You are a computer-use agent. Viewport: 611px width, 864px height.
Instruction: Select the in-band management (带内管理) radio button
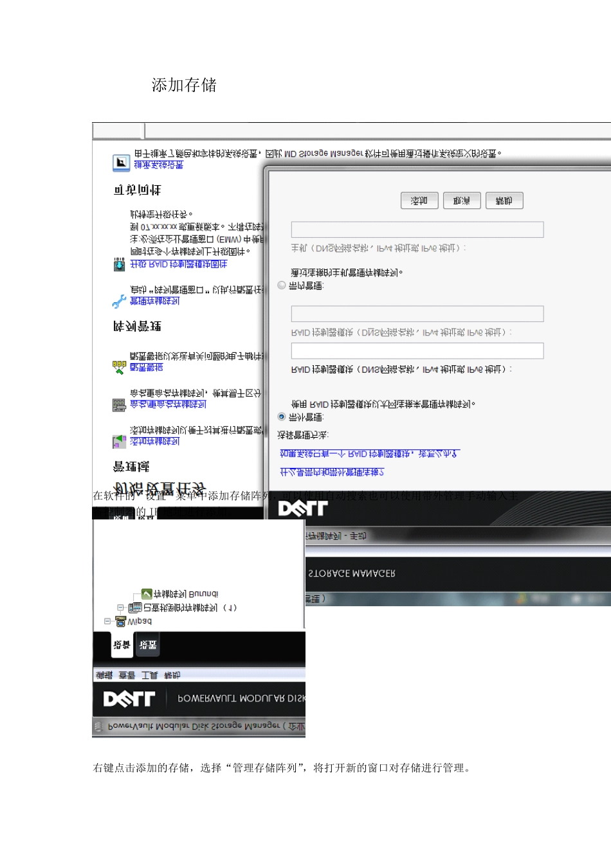coord(282,285)
